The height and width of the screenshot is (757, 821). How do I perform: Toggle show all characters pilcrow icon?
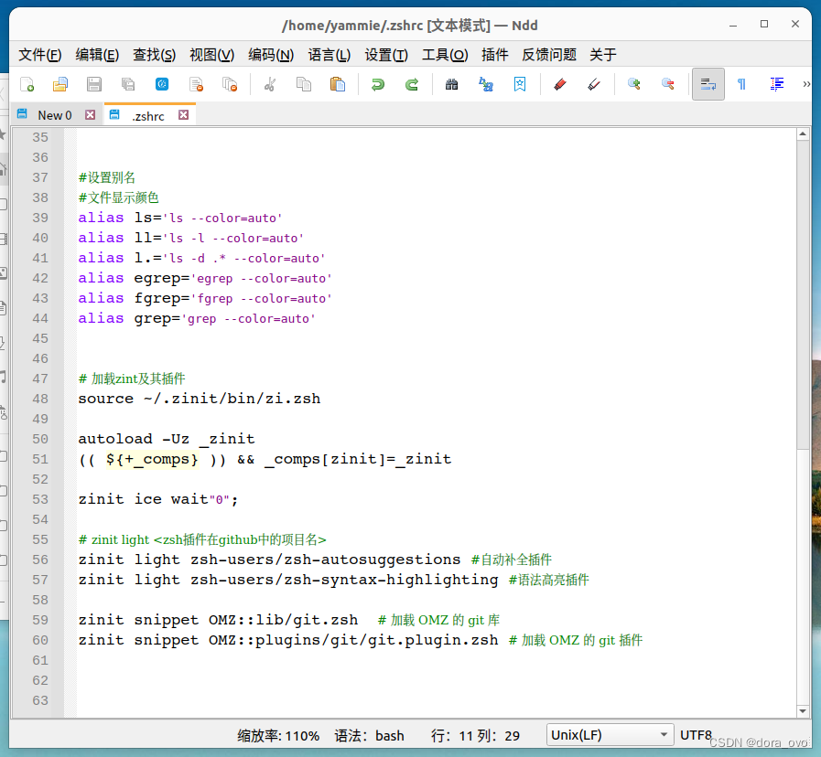(741, 84)
